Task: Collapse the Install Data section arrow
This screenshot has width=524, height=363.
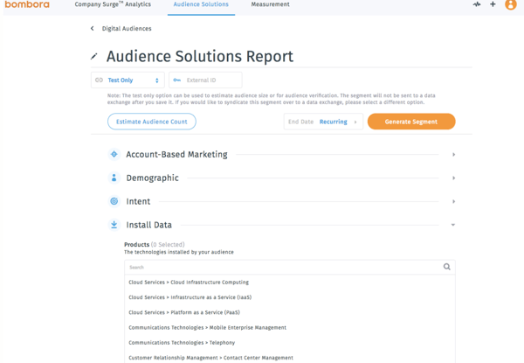Action: (453, 225)
